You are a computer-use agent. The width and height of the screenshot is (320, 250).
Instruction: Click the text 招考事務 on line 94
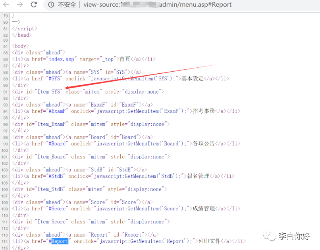(204, 111)
